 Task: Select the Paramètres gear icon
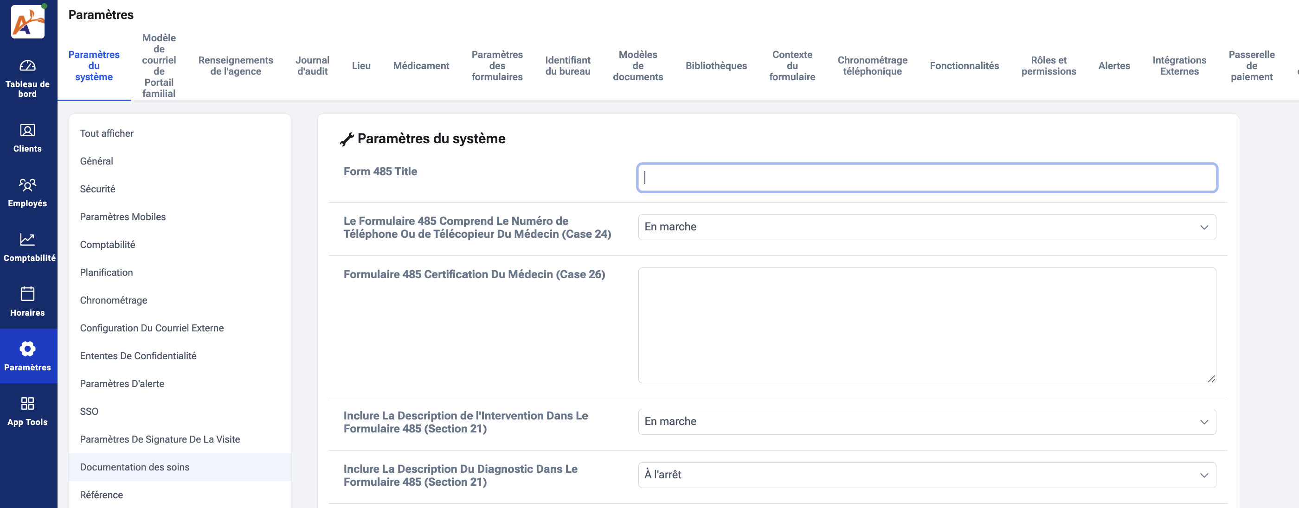(x=28, y=349)
